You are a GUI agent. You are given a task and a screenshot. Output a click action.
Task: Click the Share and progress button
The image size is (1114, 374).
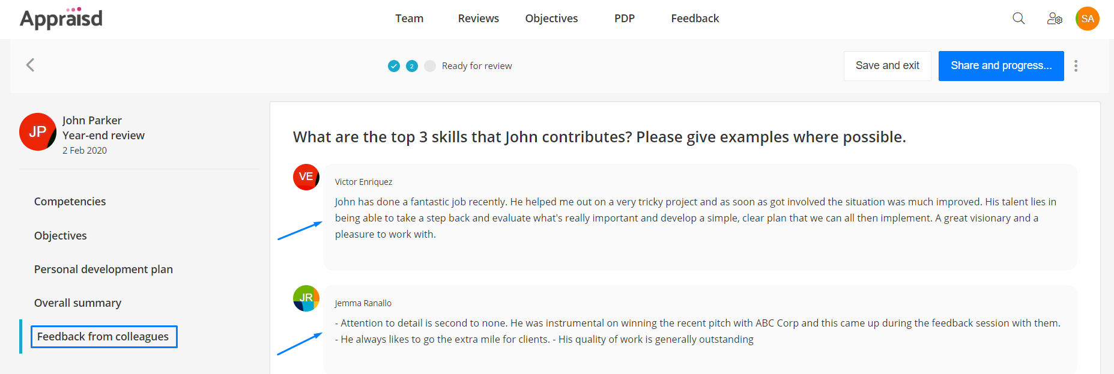(x=1001, y=66)
